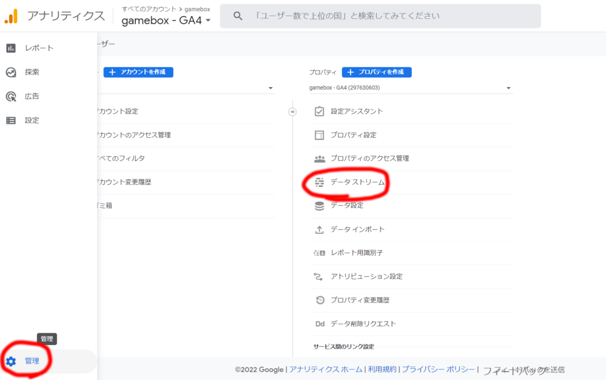Image resolution: width=606 pixels, height=380 pixels.
Task: Select プロパティ設定 menu item
Action: click(353, 135)
